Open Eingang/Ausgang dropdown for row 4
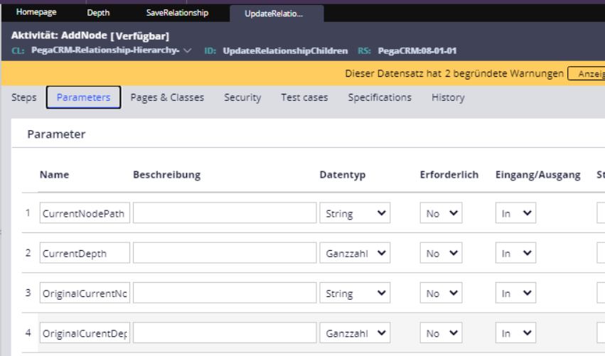605x356 pixels. [x=515, y=333]
